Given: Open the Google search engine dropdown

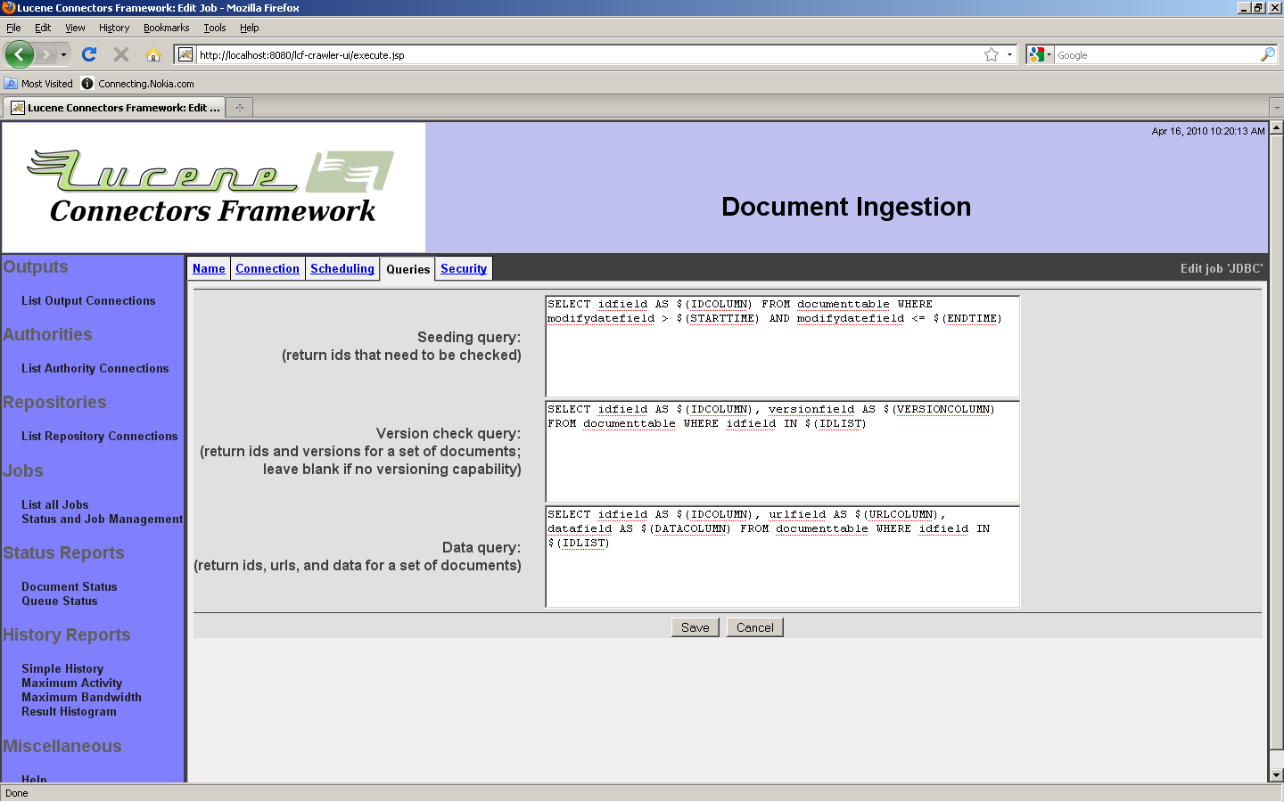Looking at the screenshot, I should 1040,54.
